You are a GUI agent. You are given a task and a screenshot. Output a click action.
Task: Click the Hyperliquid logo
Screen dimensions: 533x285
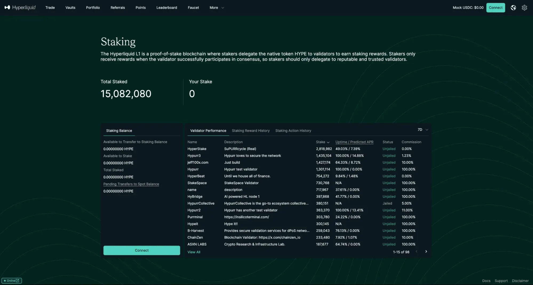coord(20,7)
